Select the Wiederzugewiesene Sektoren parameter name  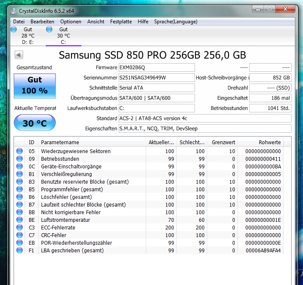(x=76, y=151)
